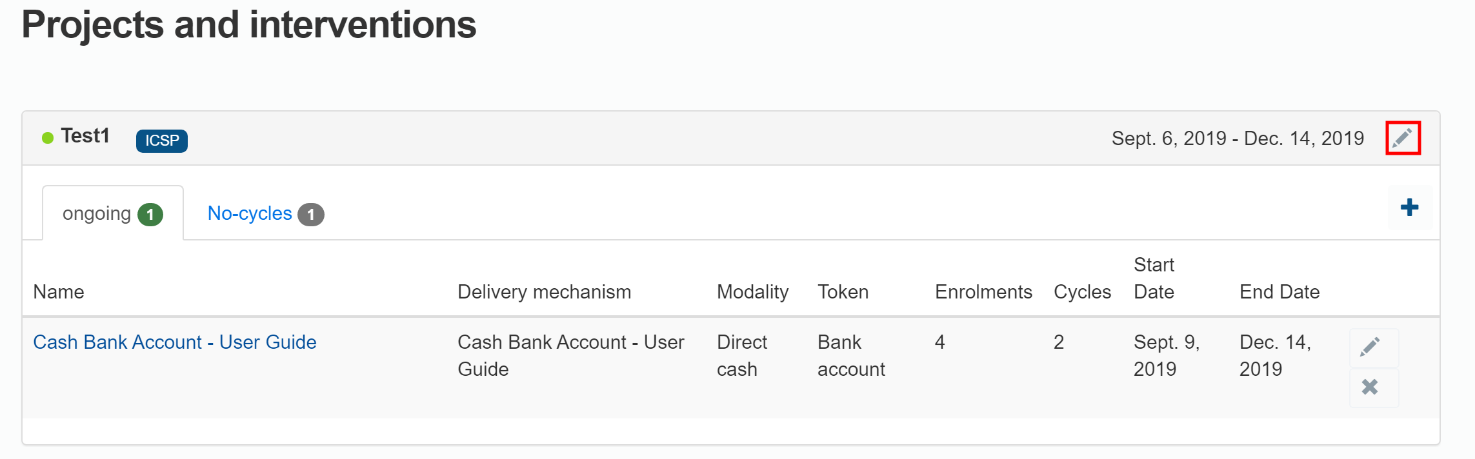Click the Modality column header

point(752,292)
